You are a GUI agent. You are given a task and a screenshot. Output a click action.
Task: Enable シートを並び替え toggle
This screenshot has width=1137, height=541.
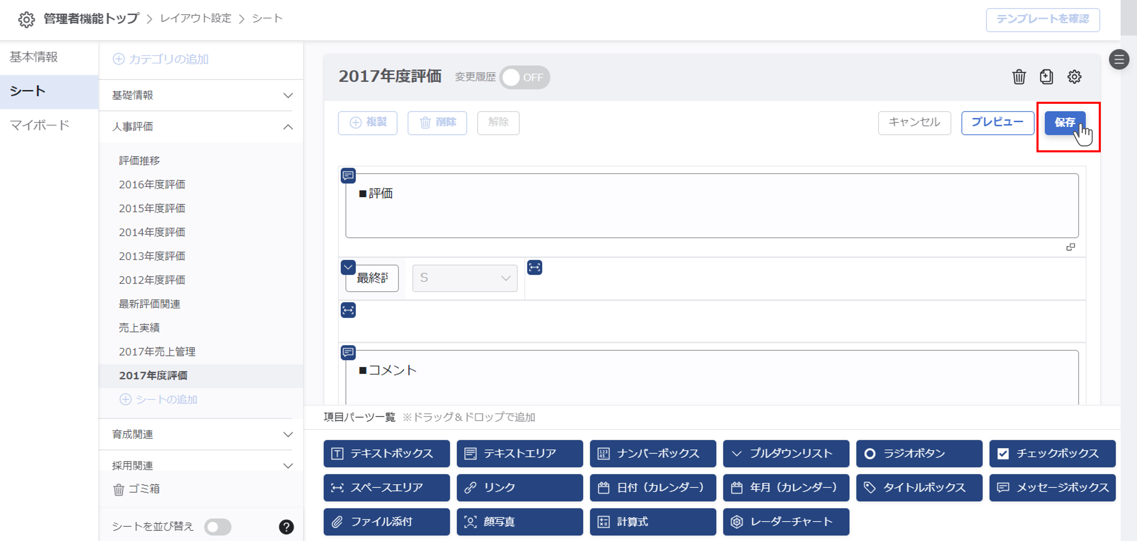coord(218,527)
